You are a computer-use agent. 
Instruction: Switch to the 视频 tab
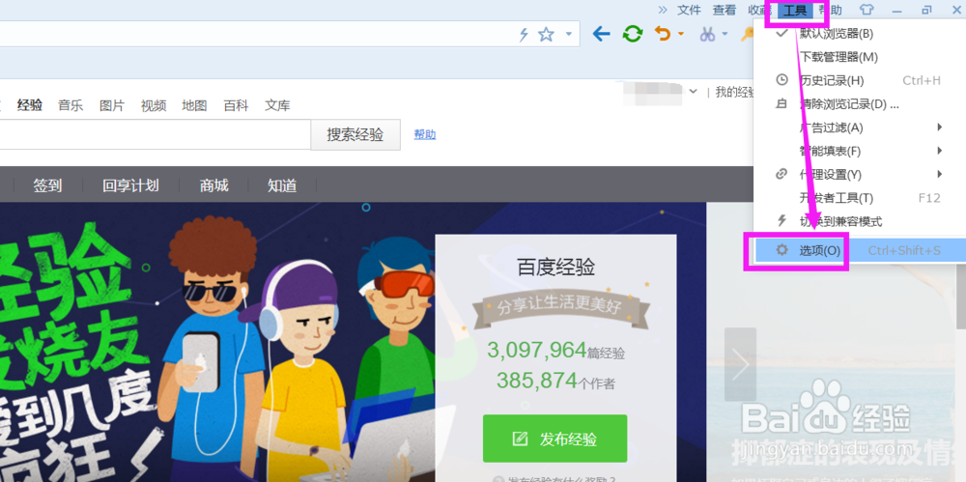154,105
